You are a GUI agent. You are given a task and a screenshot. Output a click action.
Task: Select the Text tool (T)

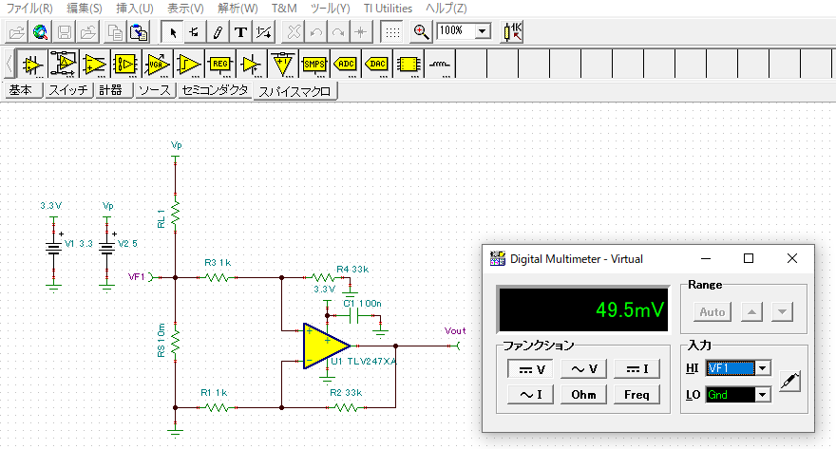pos(240,32)
